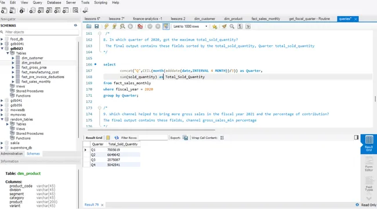Open the Database menu
Image resolution: width=377 pixels, height=209 pixels.
(54, 2)
